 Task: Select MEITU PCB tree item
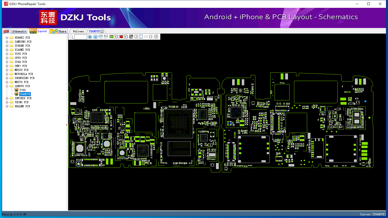point(21,82)
